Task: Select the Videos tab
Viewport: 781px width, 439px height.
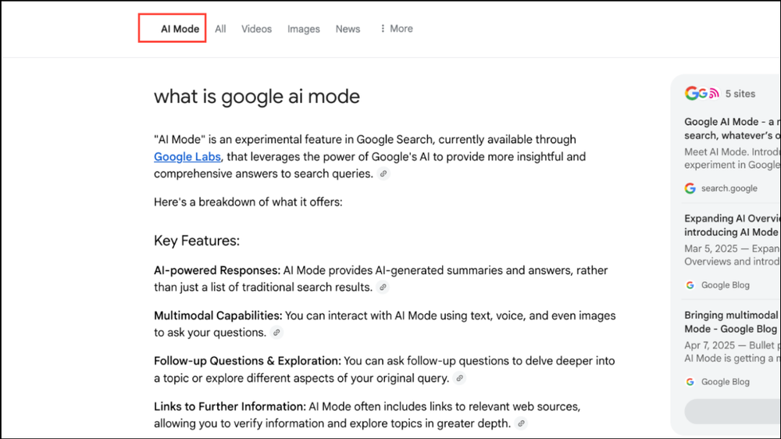Action: [256, 29]
